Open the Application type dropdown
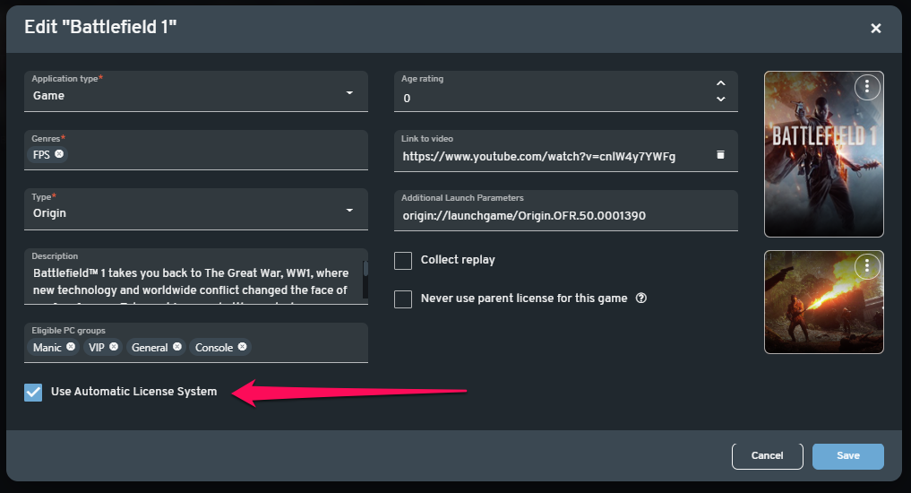Viewport: 911px width, 493px height. [196, 91]
